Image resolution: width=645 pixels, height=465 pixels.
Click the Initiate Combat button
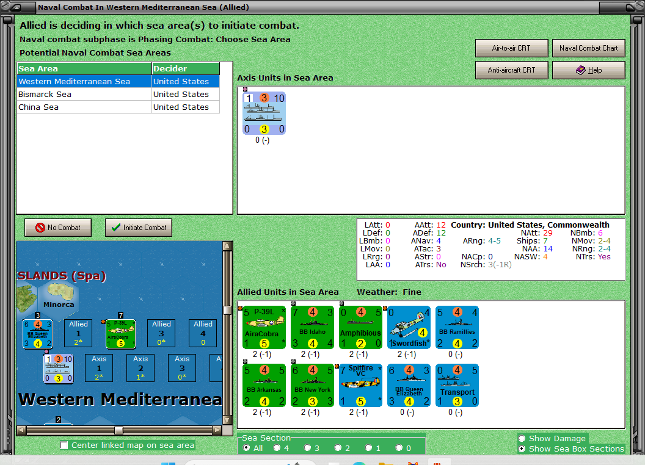coord(139,228)
